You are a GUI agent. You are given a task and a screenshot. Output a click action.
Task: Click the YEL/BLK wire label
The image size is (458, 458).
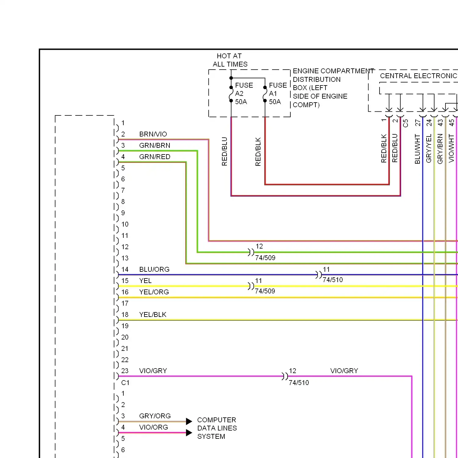[153, 314]
